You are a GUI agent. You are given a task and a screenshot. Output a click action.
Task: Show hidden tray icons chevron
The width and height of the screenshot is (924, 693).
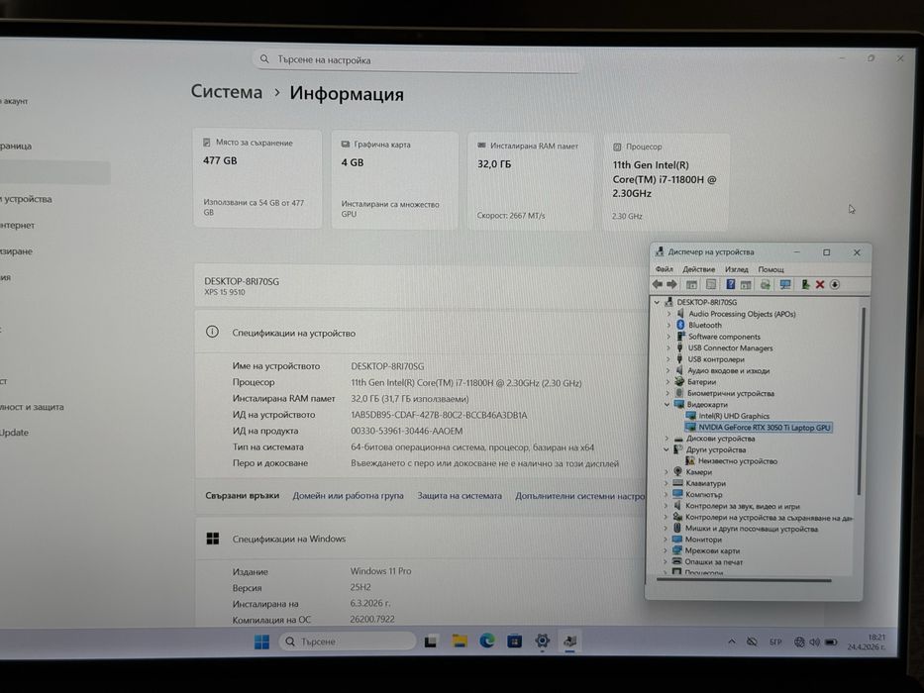pos(731,642)
